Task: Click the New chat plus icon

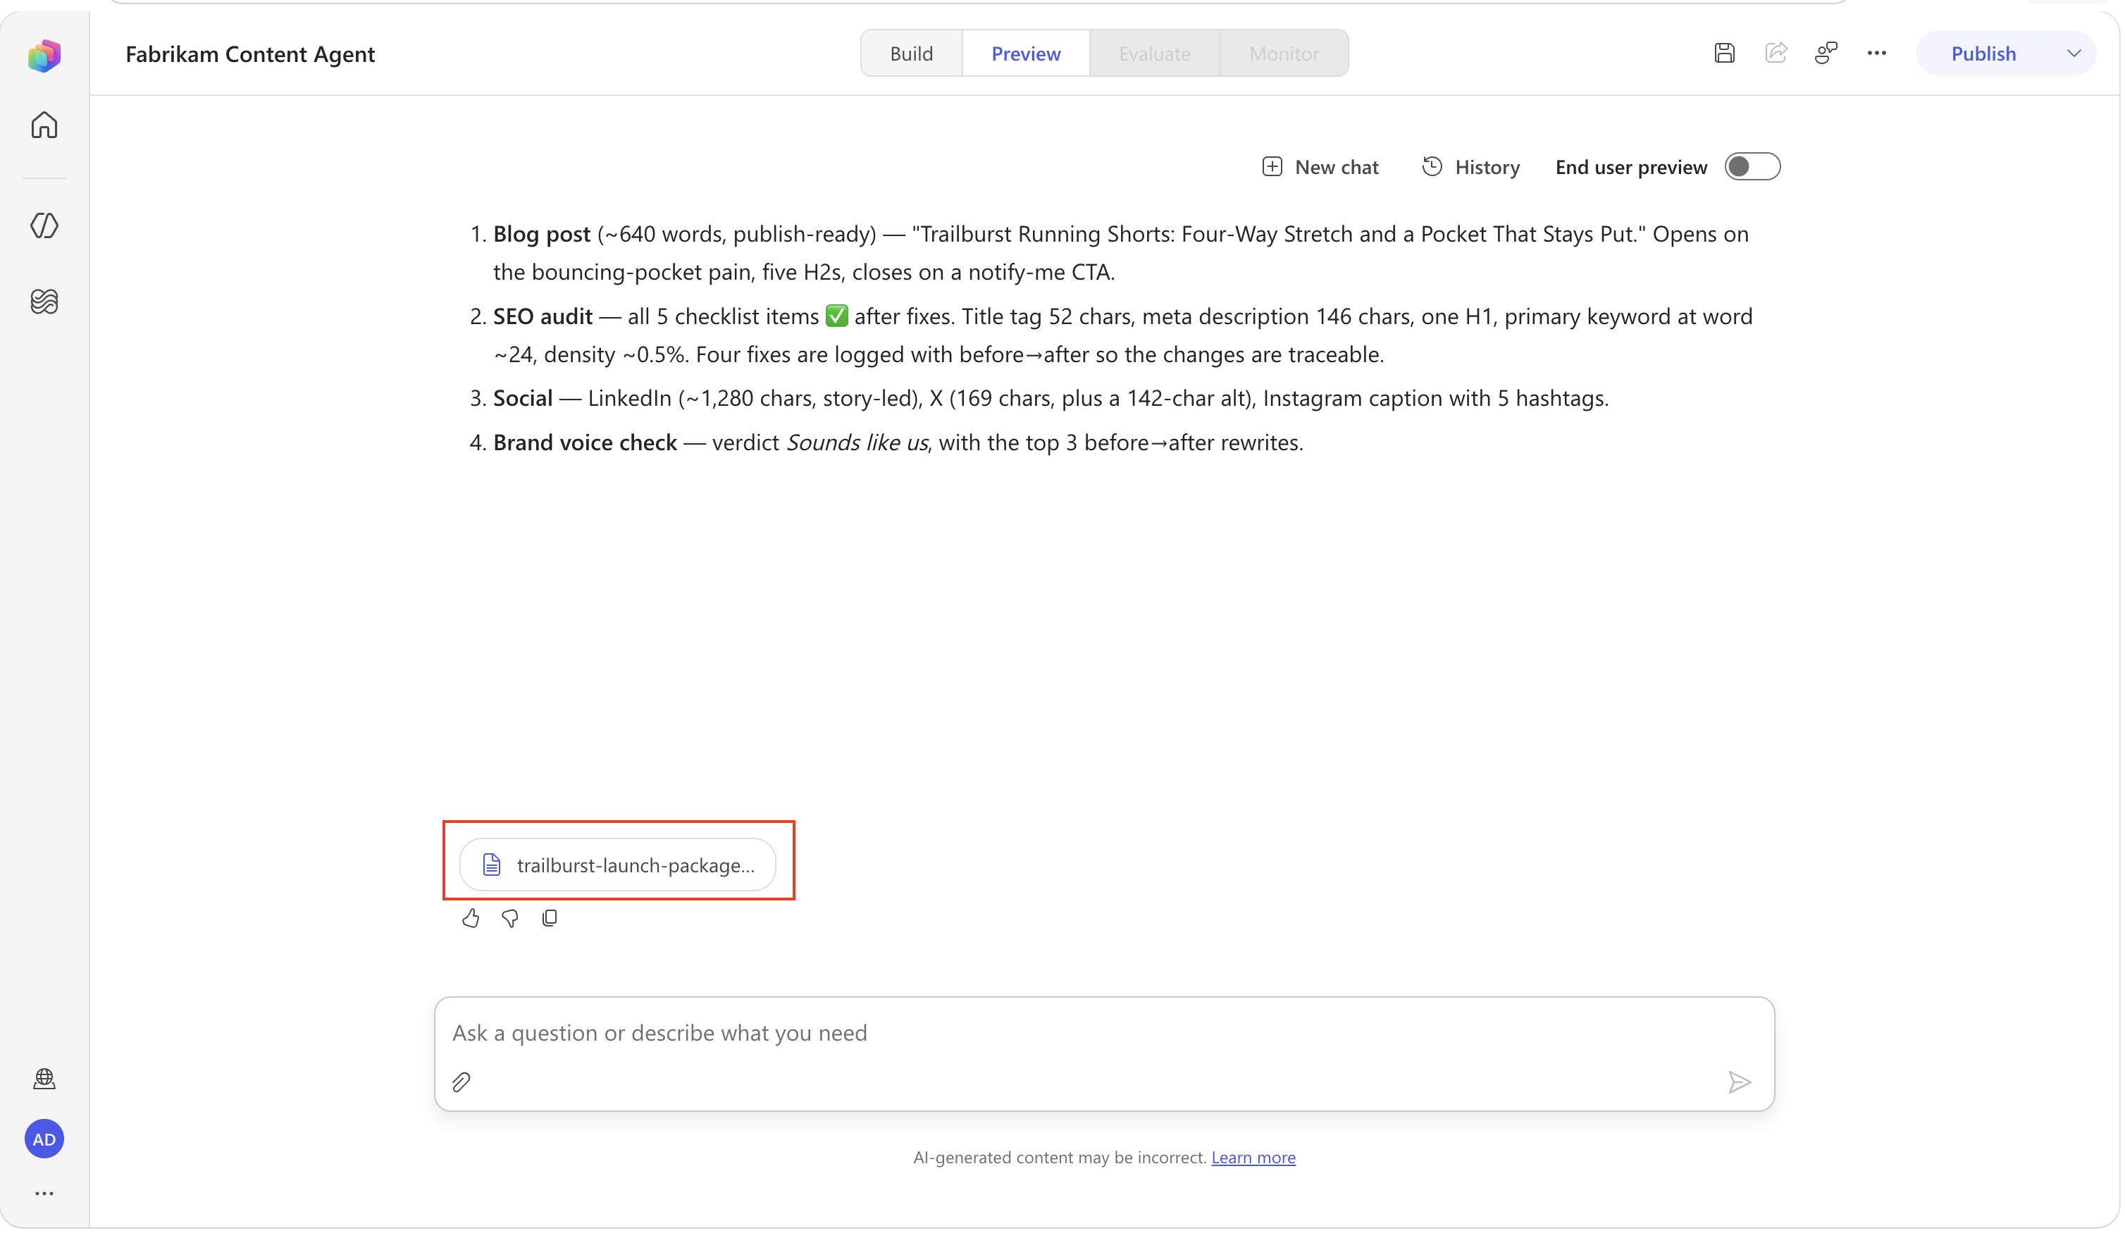Action: [x=1272, y=167]
